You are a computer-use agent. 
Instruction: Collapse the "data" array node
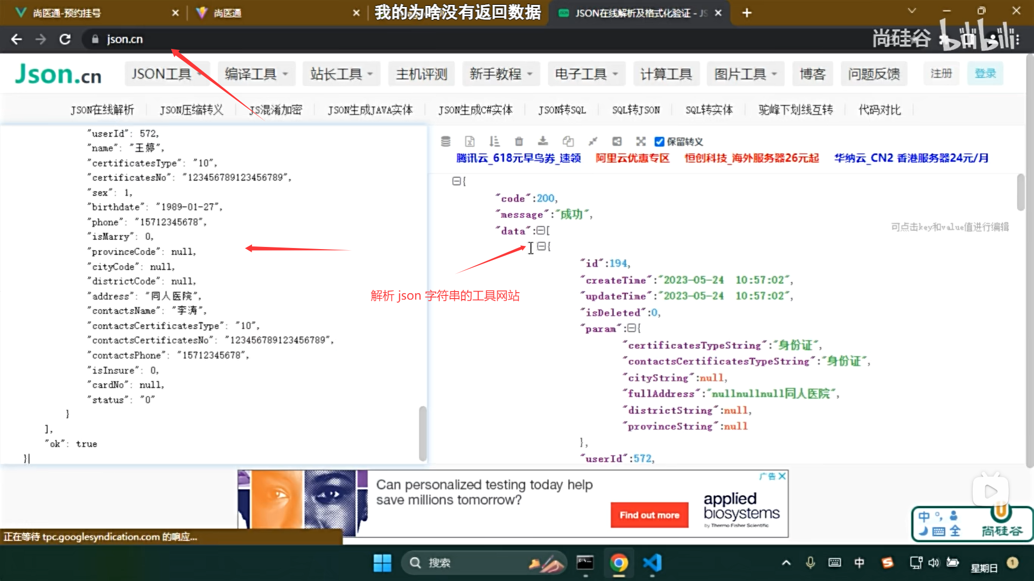pyautogui.click(x=541, y=230)
